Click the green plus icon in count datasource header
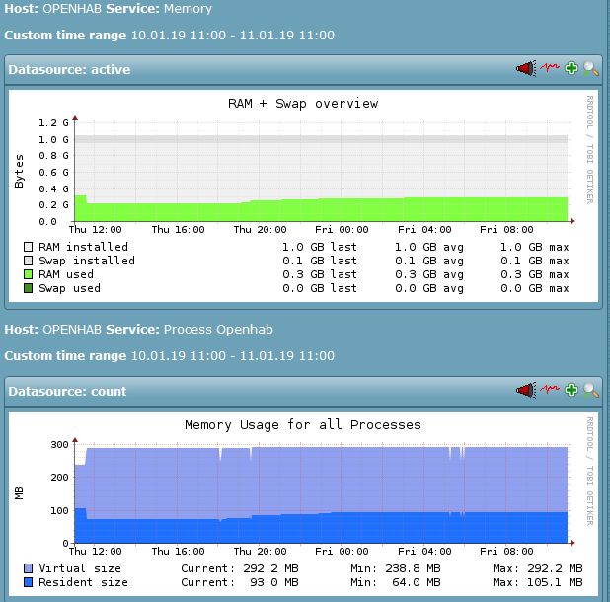The image size is (610, 602). 572,391
